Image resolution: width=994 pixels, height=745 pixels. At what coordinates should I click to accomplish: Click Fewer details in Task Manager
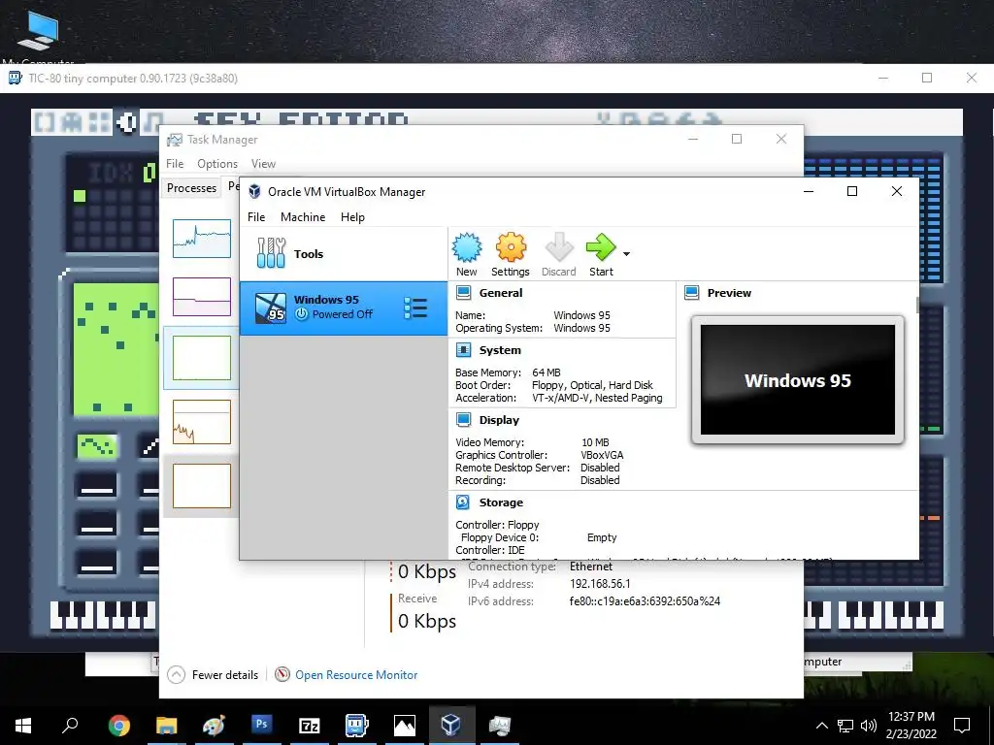(x=225, y=675)
